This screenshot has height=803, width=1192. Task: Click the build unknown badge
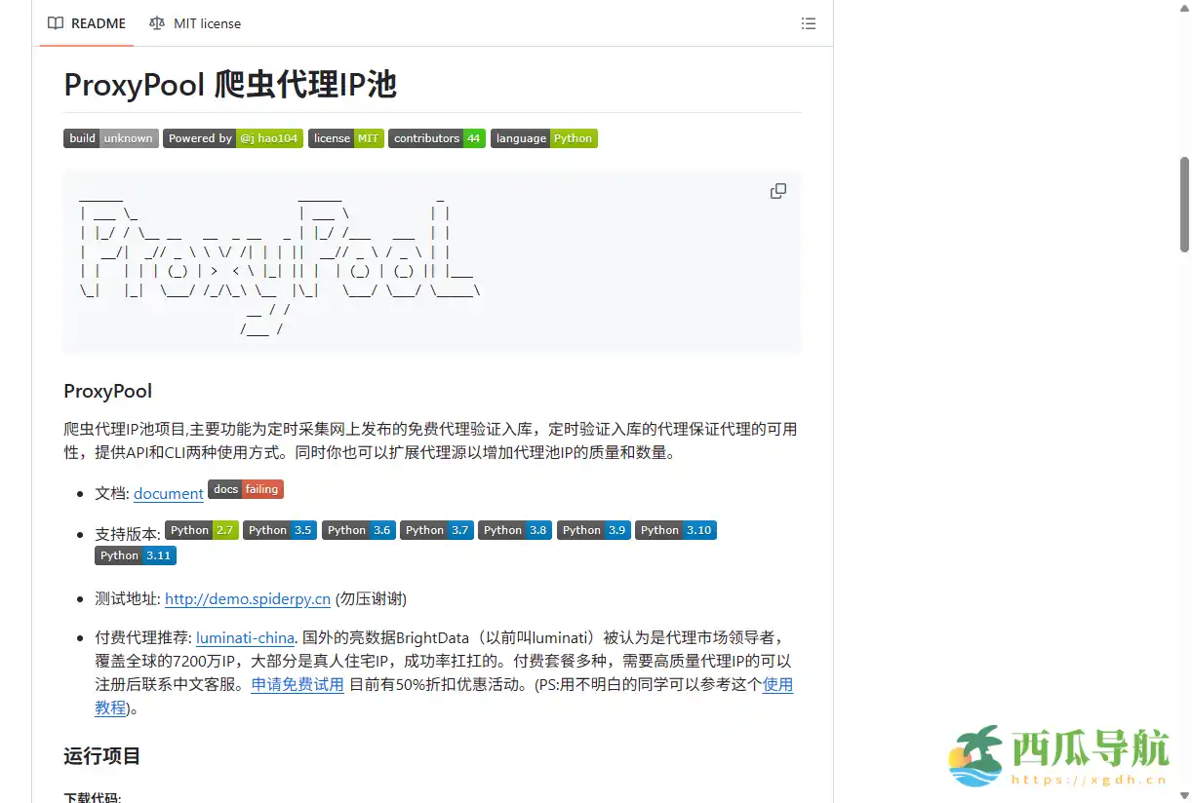click(110, 137)
